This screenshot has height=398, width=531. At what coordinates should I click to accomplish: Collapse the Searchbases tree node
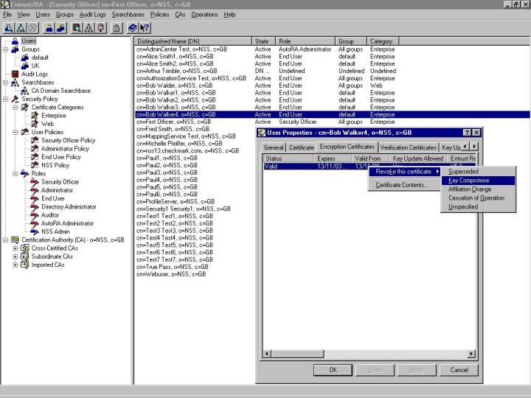click(5, 83)
